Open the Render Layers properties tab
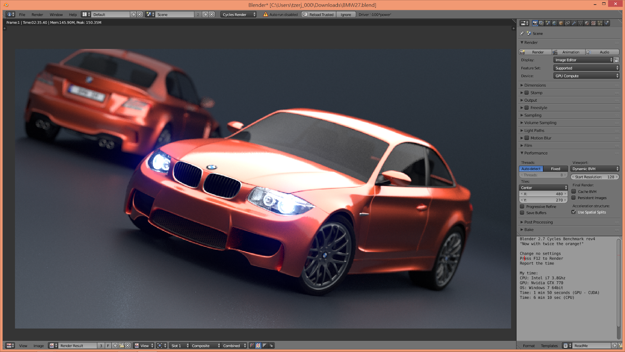 (541, 23)
